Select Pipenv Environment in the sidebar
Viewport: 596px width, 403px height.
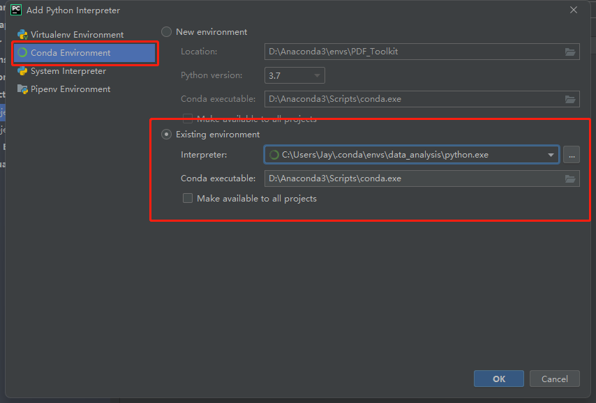(64, 89)
